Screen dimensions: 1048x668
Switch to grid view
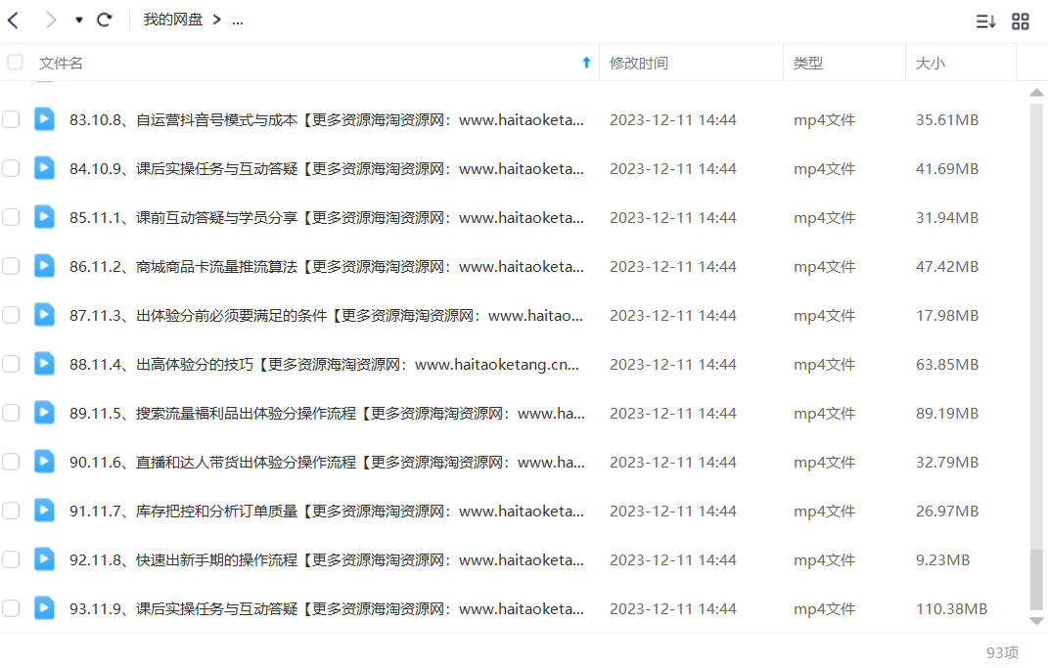click(1020, 22)
